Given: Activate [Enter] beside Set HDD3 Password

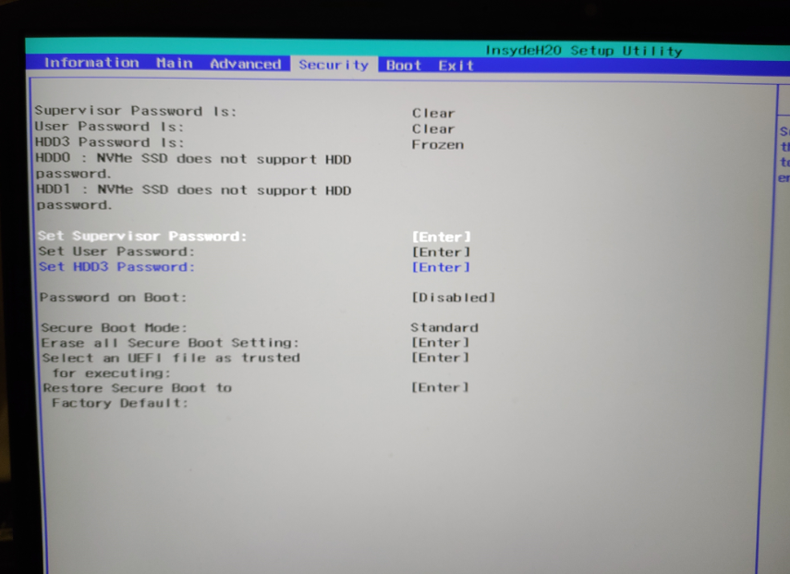Looking at the screenshot, I should coord(441,267).
